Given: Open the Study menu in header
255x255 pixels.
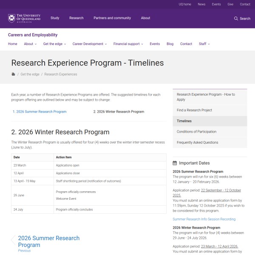Looking at the screenshot, I should 55,18.
